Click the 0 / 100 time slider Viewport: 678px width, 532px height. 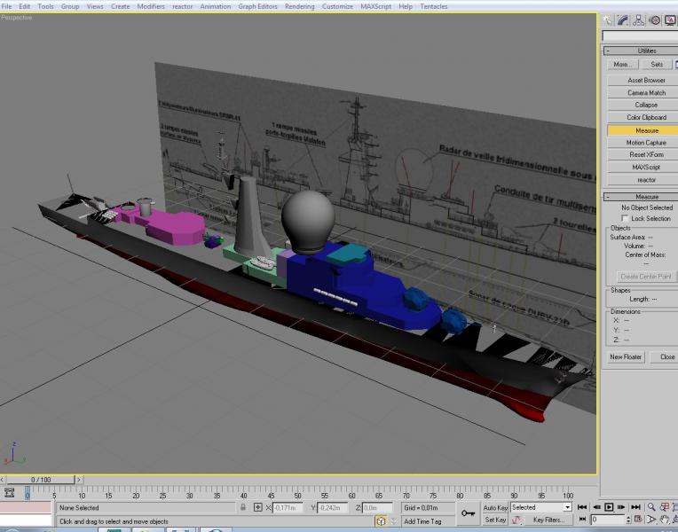click(41, 480)
